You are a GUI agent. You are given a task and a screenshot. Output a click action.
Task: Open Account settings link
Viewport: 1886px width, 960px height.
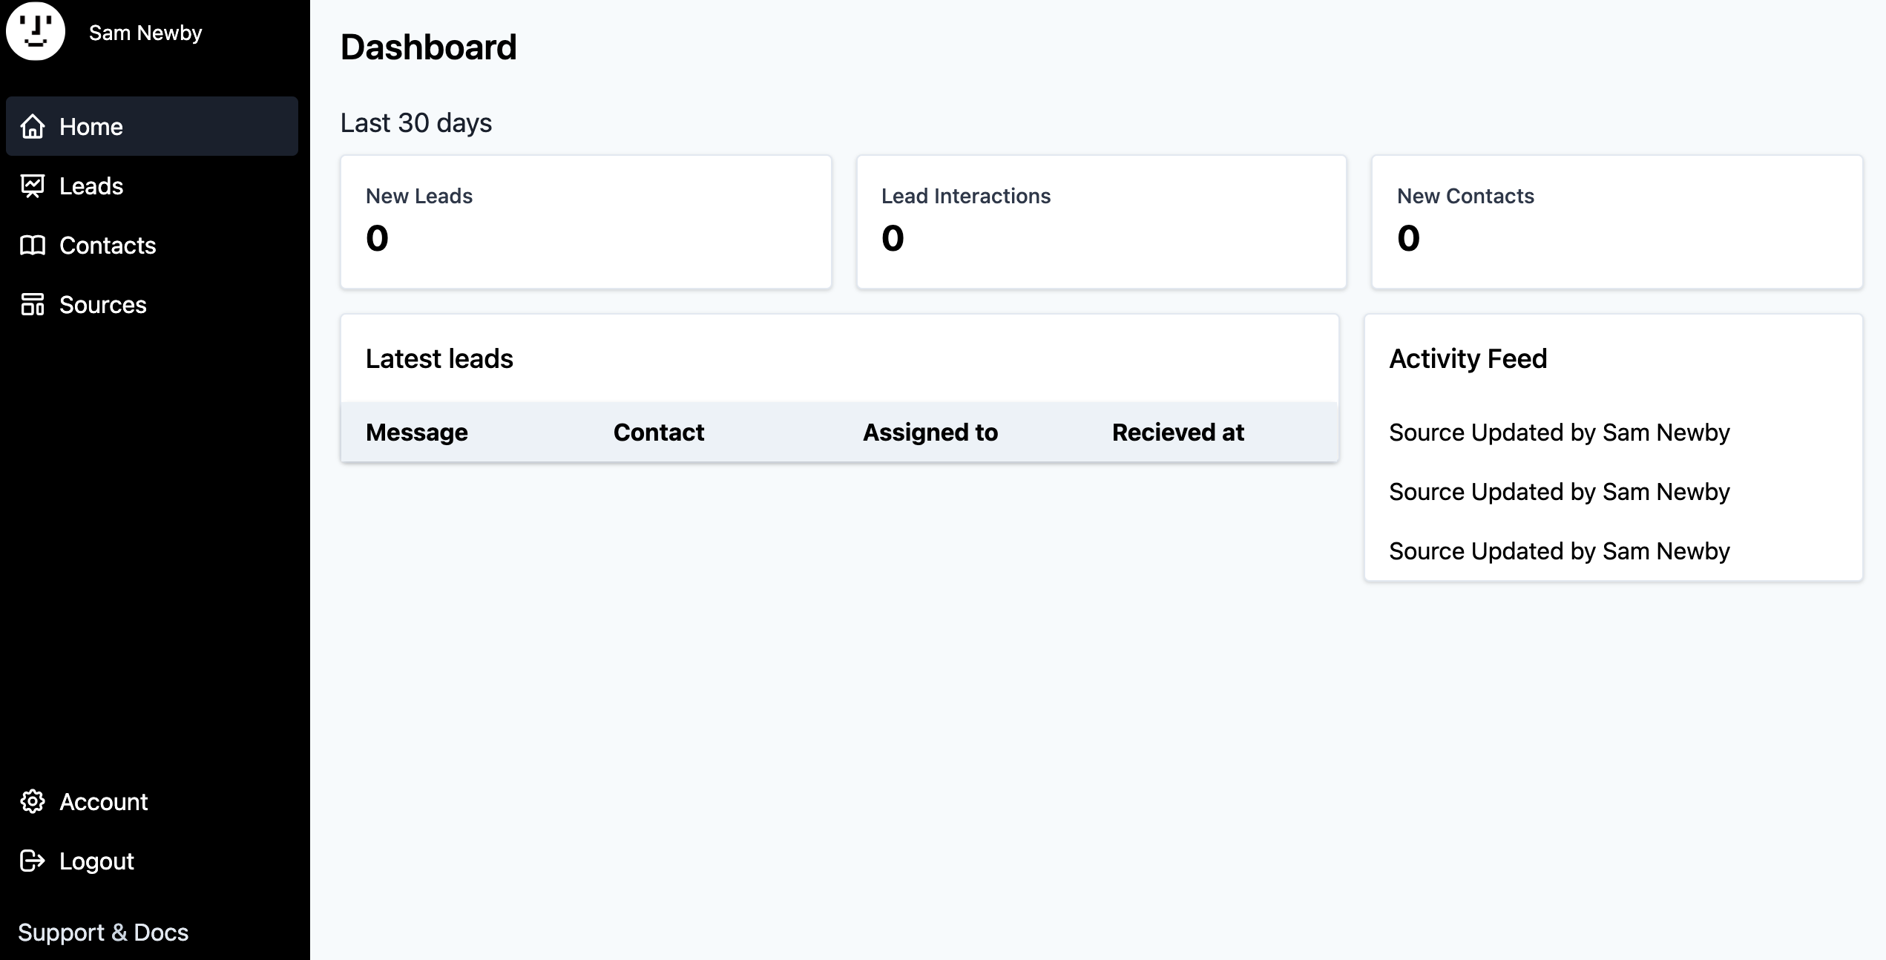pos(104,802)
